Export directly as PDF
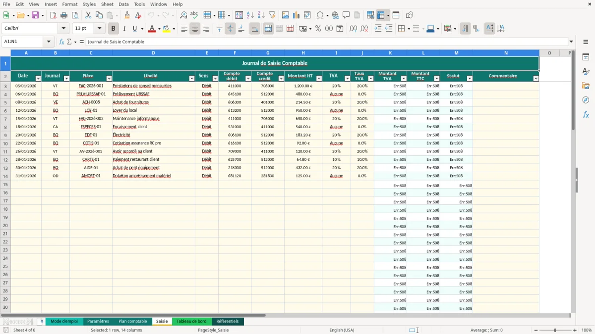Image resolution: width=595 pixels, height=334 pixels. pos(53,15)
